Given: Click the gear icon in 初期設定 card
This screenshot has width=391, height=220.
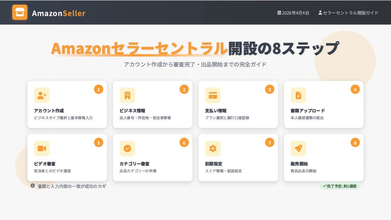Looking at the screenshot, I should point(213,149).
